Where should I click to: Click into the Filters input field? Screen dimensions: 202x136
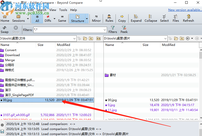68,30
